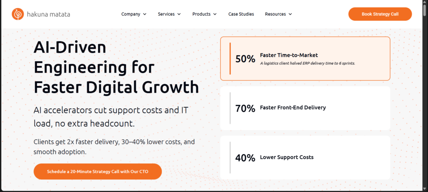Click the logistics client ERP delivery caption
Viewport: 428px width, 192px height.
click(307, 63)
